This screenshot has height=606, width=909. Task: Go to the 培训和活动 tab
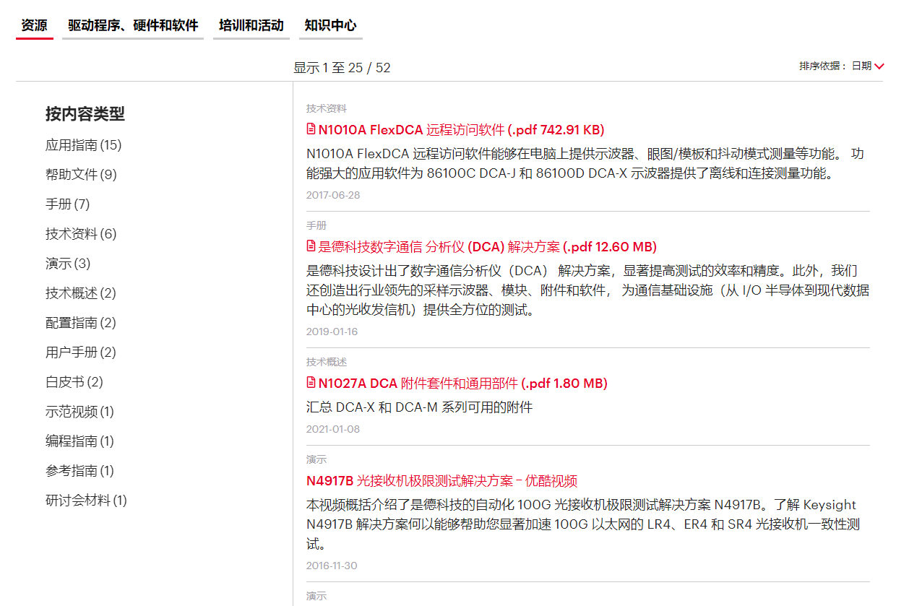251,25
